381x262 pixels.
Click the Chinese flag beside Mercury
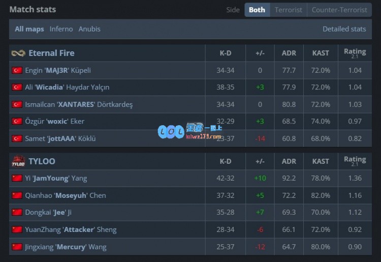point(17,247)
